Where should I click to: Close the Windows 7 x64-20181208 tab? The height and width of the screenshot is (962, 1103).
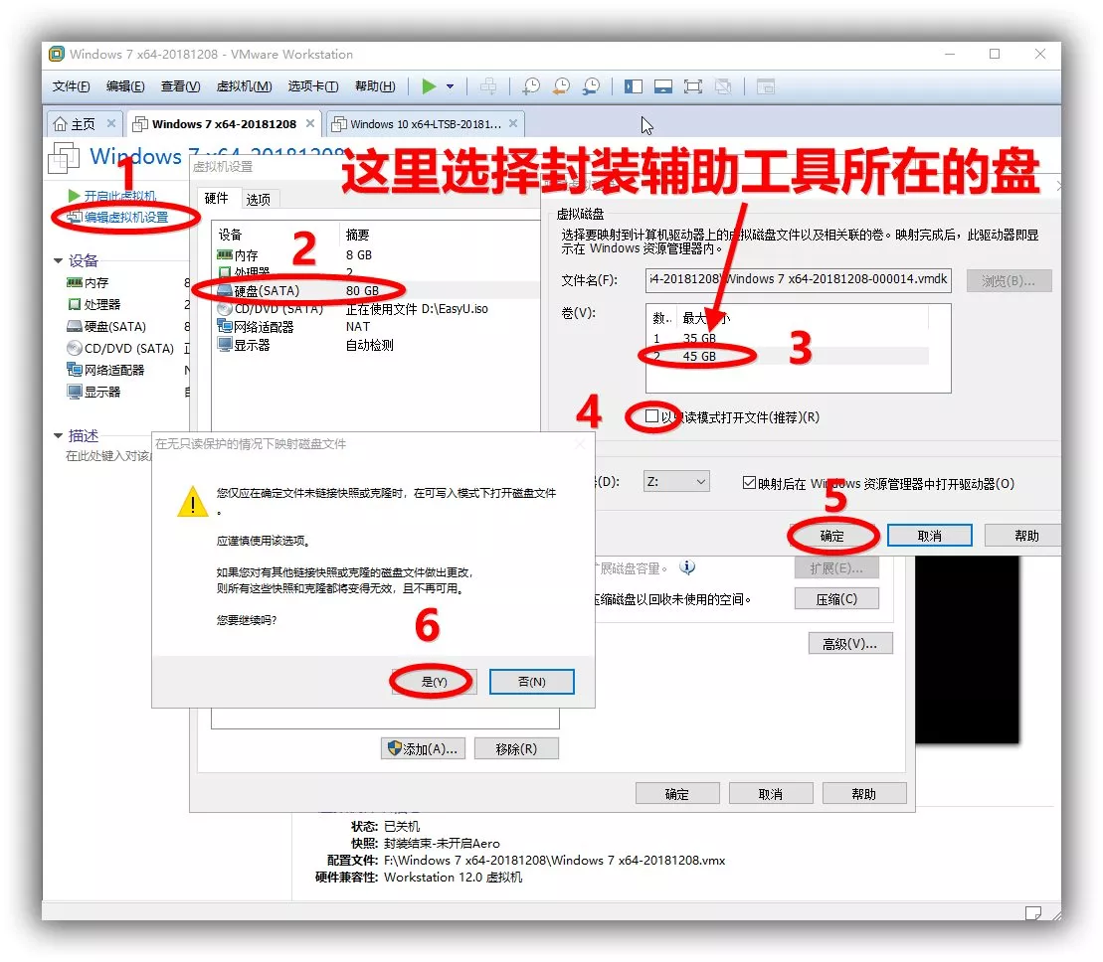click(x=310, y=123)
